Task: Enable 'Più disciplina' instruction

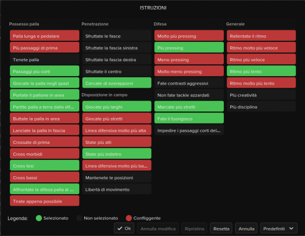Action: point(261,107)
